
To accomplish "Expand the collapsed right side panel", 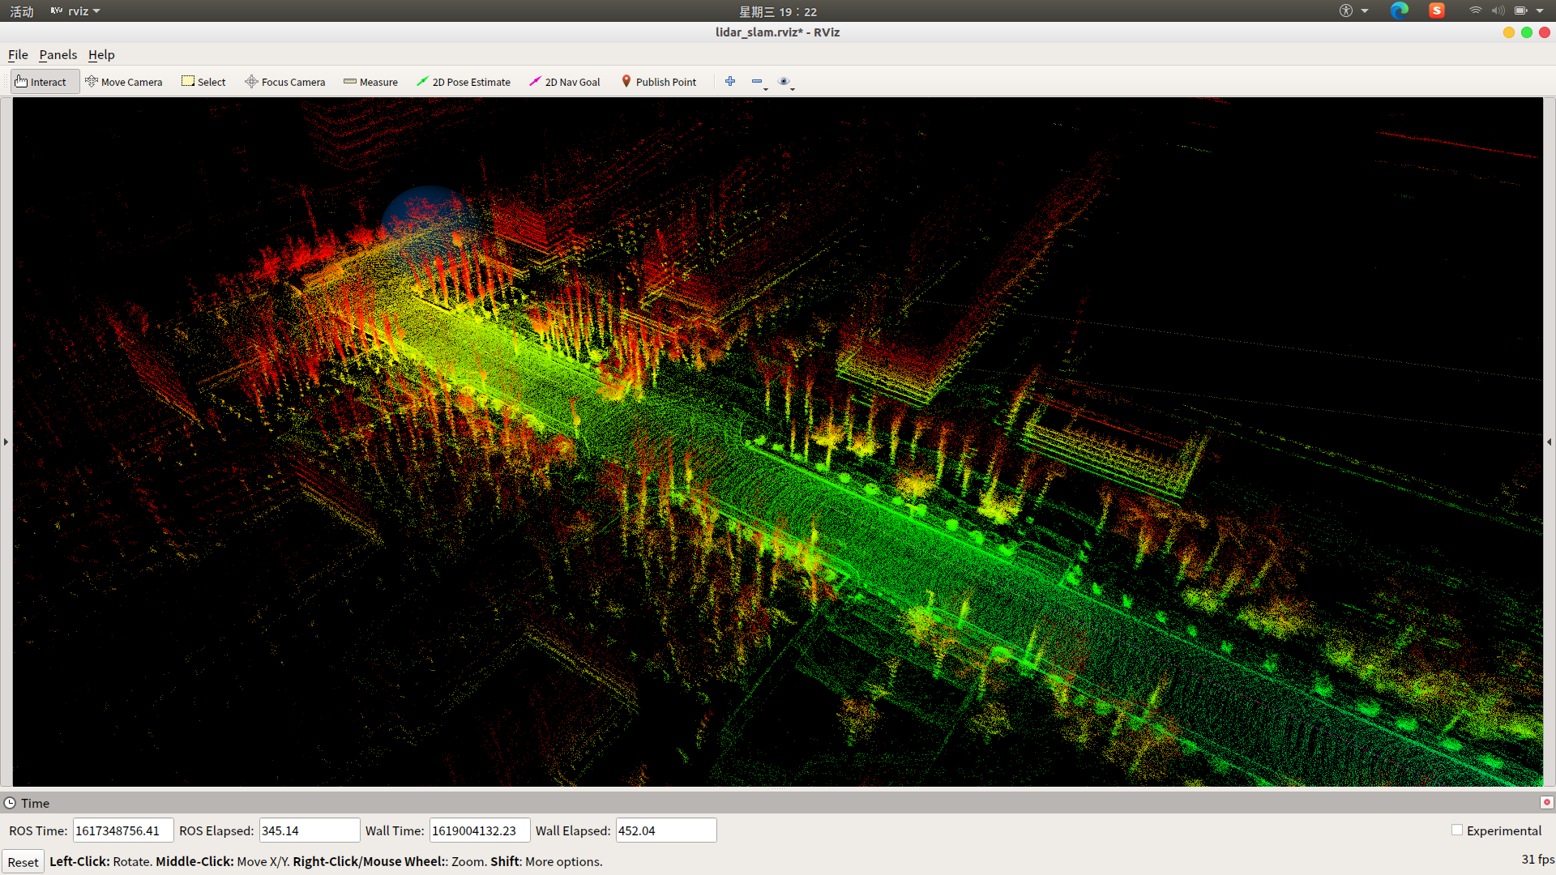I will [1549, 442].
